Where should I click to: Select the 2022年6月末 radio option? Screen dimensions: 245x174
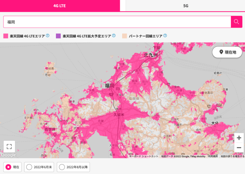pyautogui.click(x=39, y=167)
